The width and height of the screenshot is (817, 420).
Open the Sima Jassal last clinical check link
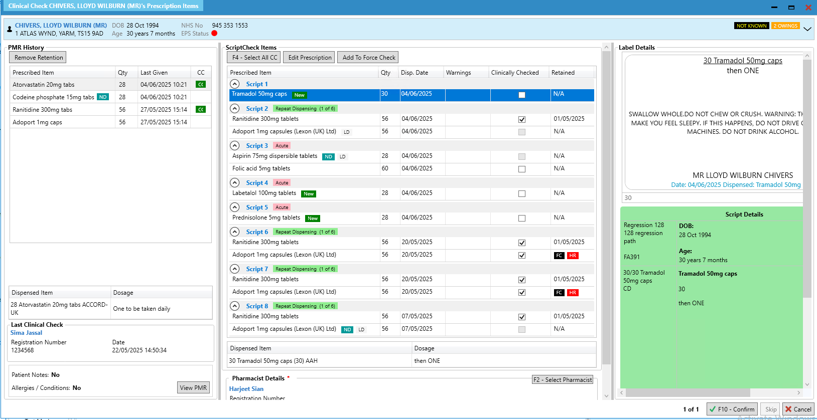point(27,333)
